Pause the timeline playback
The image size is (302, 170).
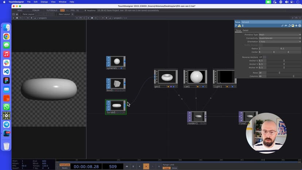pyautogui.click(x=133, y=166)
